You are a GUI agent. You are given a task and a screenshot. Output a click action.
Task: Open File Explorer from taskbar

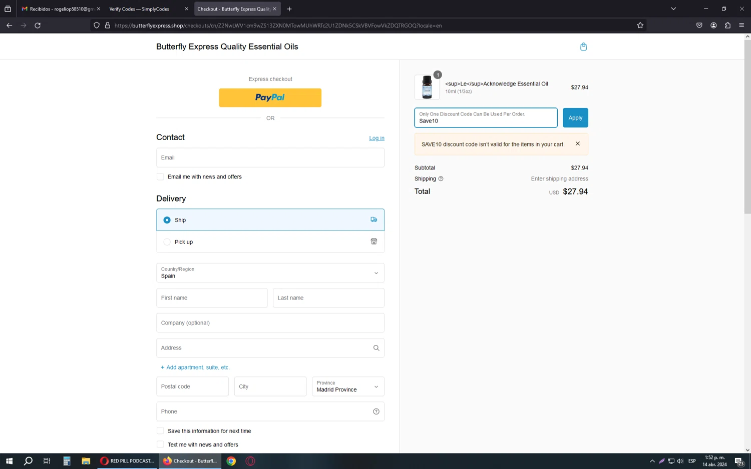86,461
